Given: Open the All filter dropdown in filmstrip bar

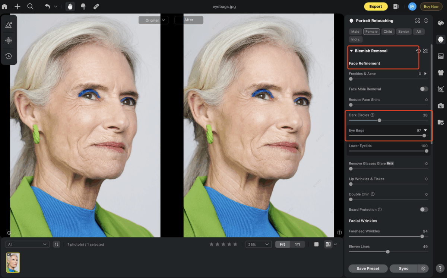Looking at the screenshot, I should pos(28,245).
